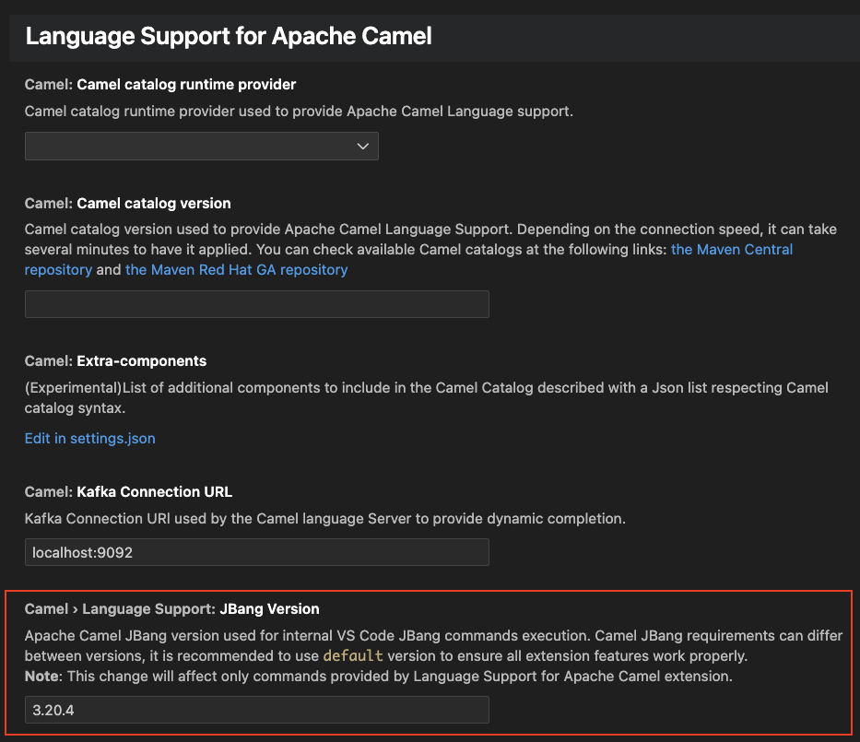This screenshot has height=742, width=860.
Task: Click the dropdown chevron for runtime provider
Action: (363, 146)
